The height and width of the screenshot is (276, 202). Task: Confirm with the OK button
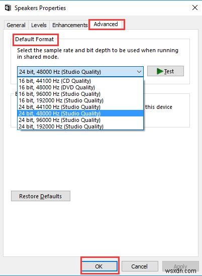pyautogui.click(x=99, y=266)
